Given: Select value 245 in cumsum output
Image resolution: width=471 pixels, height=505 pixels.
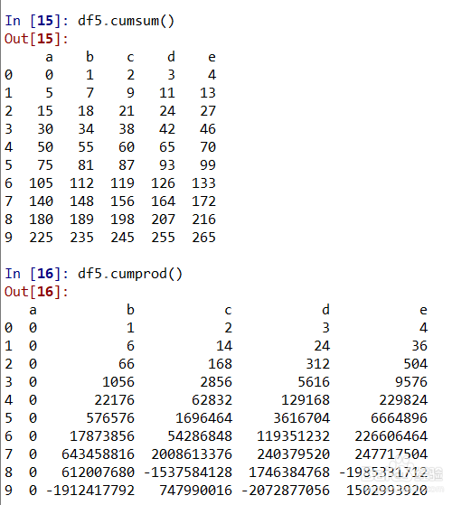Looking at the screenshot, I should coord(122,238).
